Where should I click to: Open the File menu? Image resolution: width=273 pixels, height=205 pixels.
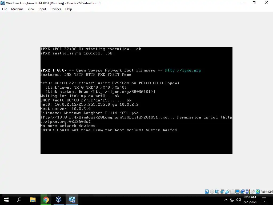(5, 9)
